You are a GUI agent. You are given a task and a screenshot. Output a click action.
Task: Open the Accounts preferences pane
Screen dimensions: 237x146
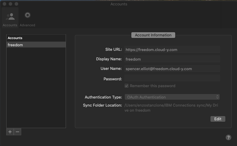(x=10, y=19)
